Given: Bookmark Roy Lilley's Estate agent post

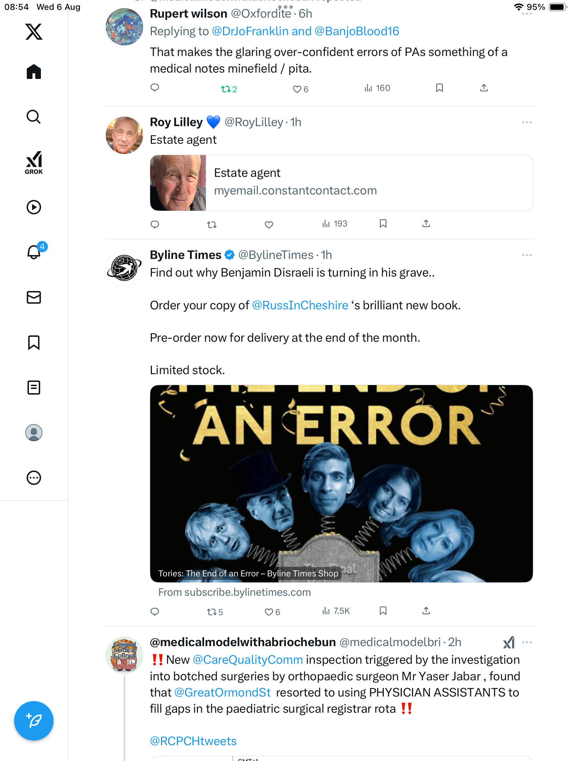Looking at the screenshot, I should pos(383,223).
